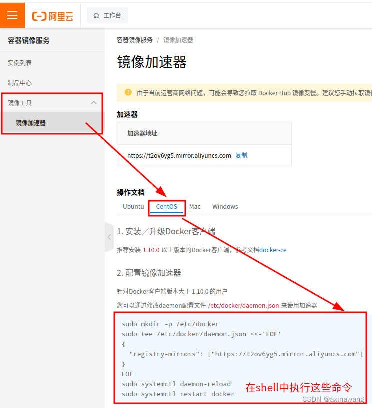372x408 pixels.
Task: Switch to the CentOS tab
Action: (x=167, y=207)
